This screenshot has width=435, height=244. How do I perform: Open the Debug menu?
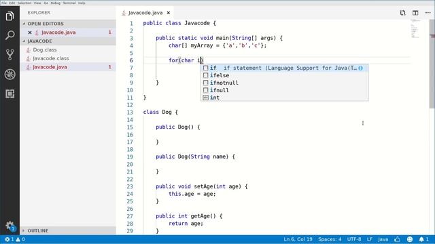[56, 3]
